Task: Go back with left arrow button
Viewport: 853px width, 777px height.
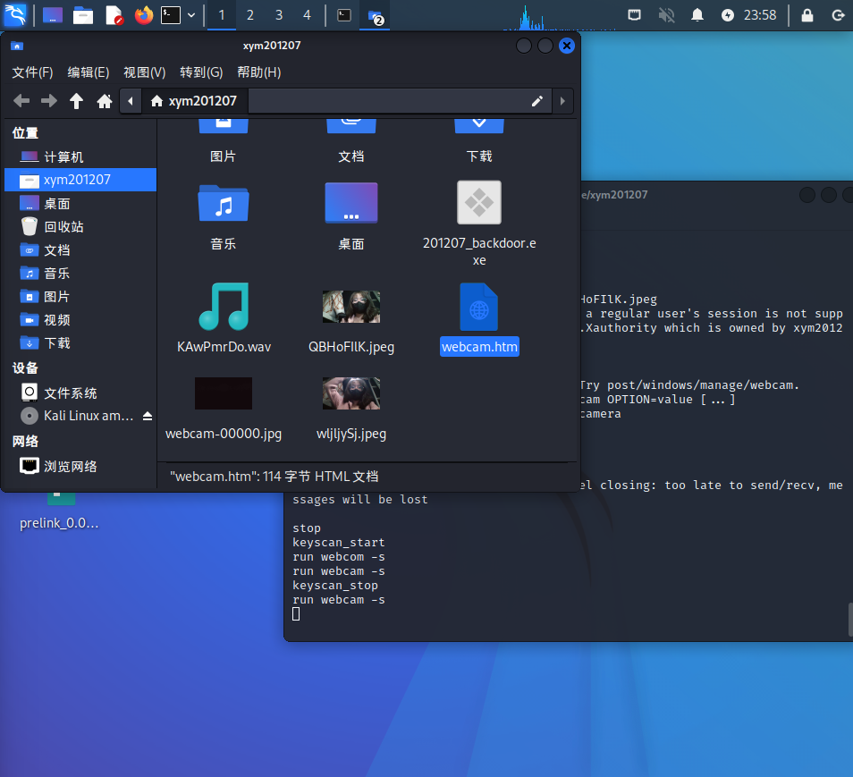Action: tap(21, 101)
